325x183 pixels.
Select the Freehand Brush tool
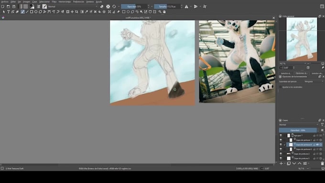[22, 12]
